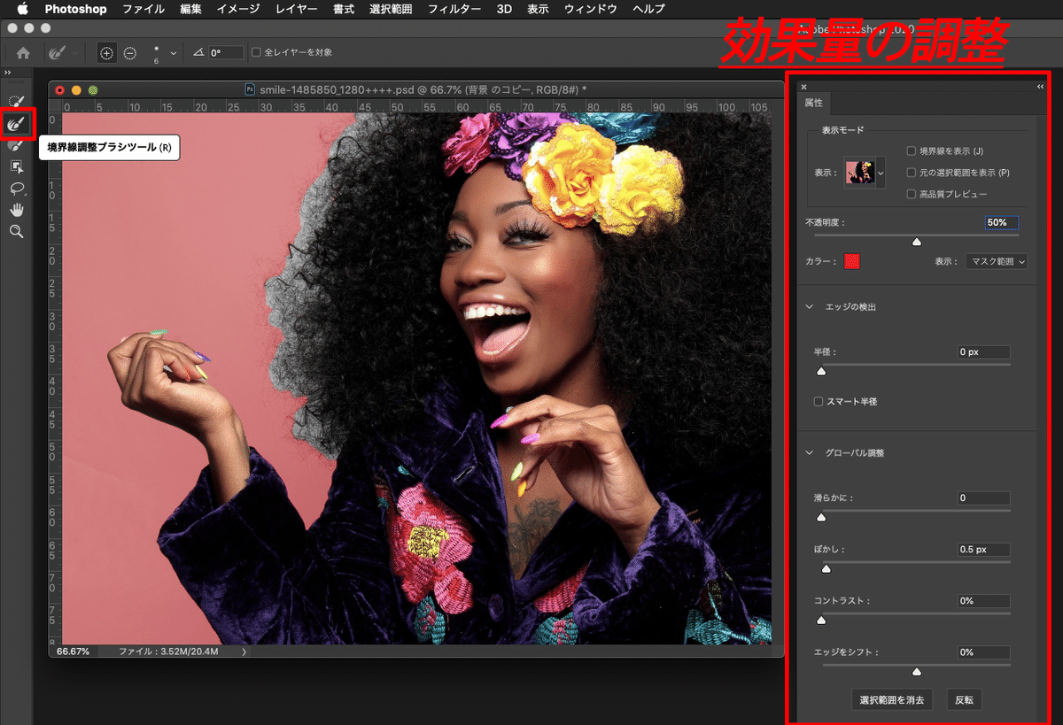The image size is (1063, 725).
Task: Select the Refine Edge Brush tool
Action: point(17,124)
